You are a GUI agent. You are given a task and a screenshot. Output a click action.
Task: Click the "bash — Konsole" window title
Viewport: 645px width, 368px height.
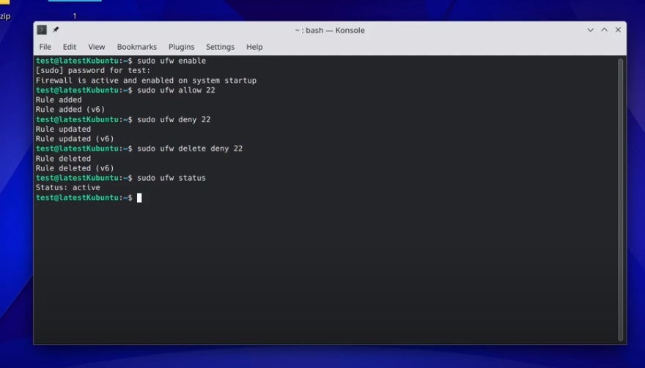click(329, 30)
